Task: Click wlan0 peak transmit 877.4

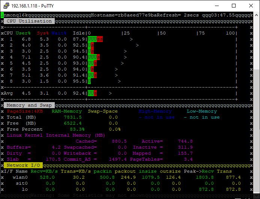Action: tap(233, 177)
